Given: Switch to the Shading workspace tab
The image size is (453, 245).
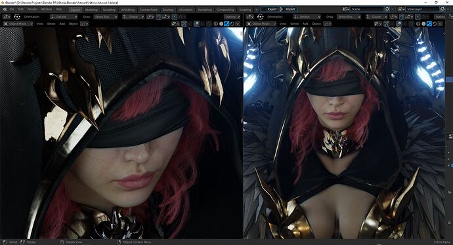Looking at the screenshot, I should [168, 10].
